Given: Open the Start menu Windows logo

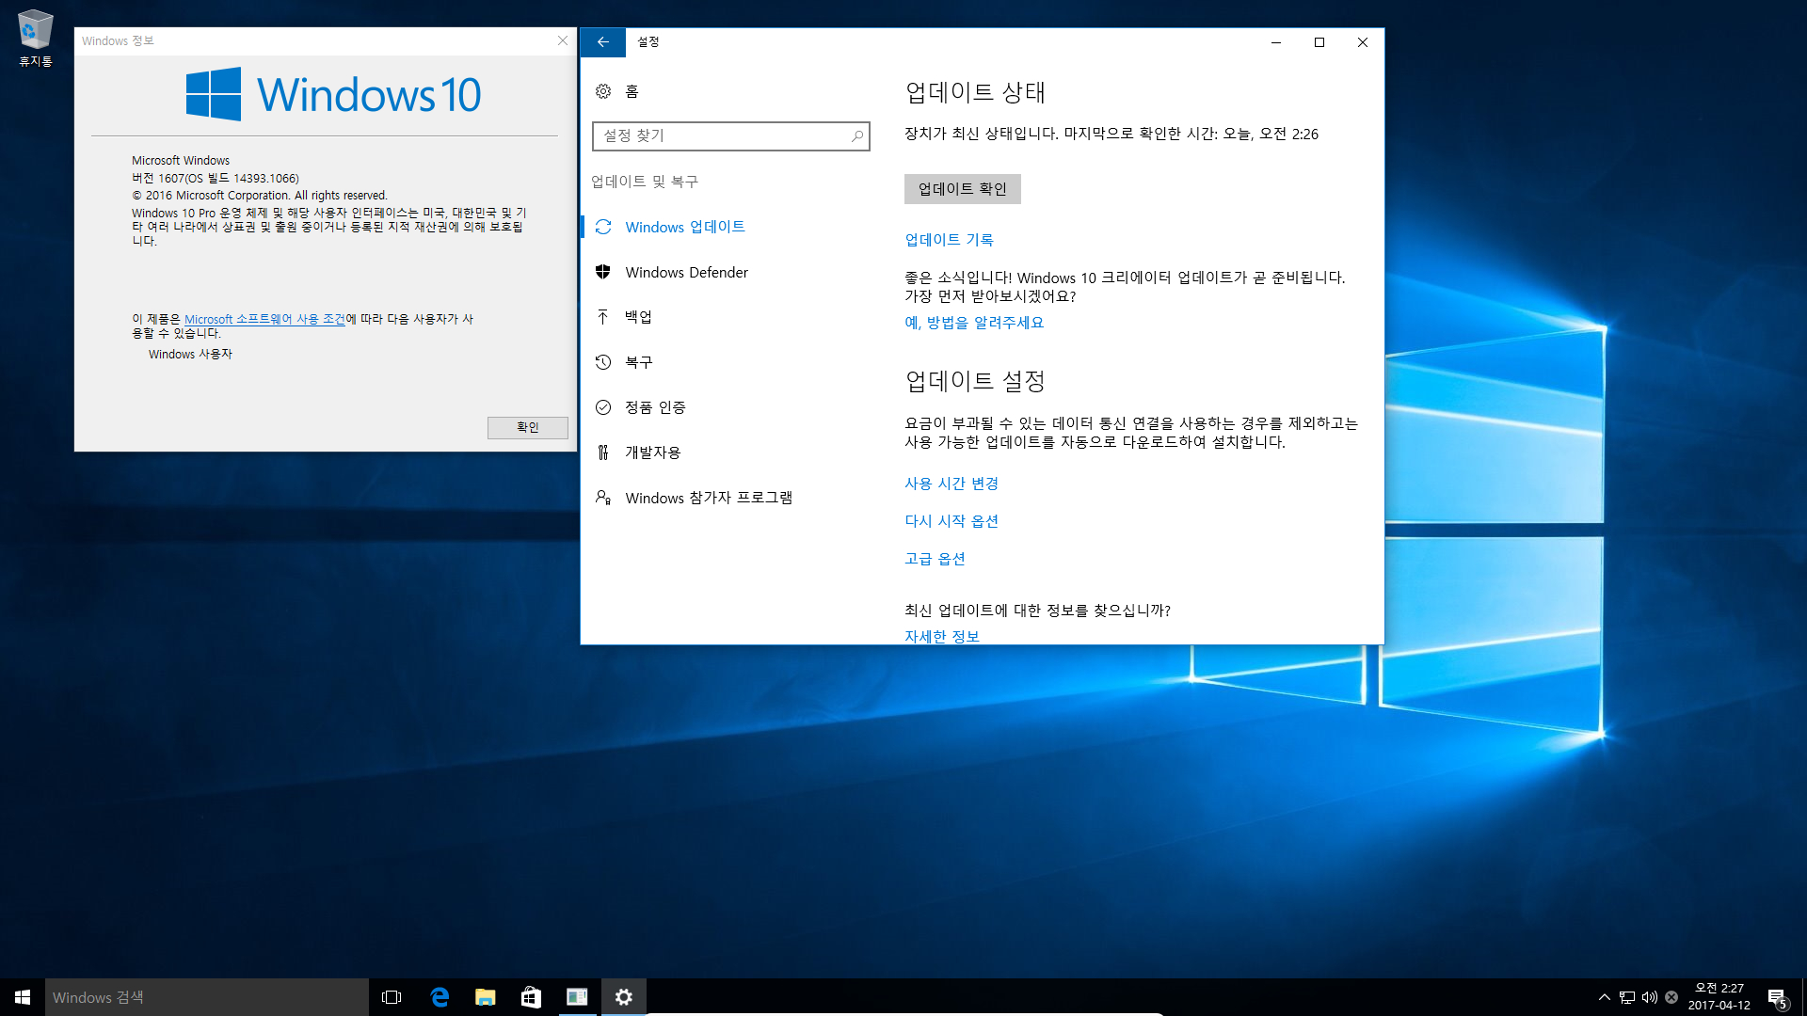Looking at the screenshot, I should click(23, 997).
